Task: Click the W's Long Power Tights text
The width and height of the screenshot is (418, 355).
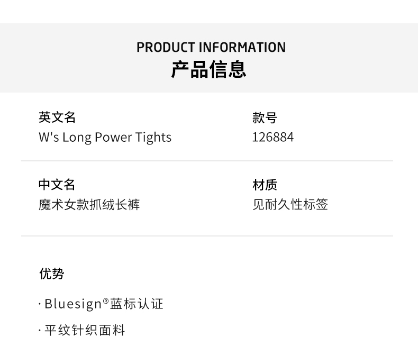Action: point(105,137)
